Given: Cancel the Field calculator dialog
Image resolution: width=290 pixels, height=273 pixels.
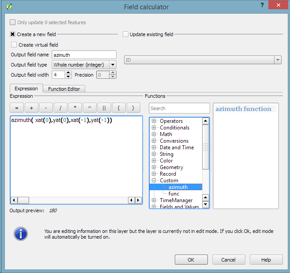Looking at the screenshot, I should pyautogui.click(x=228, y=260).
